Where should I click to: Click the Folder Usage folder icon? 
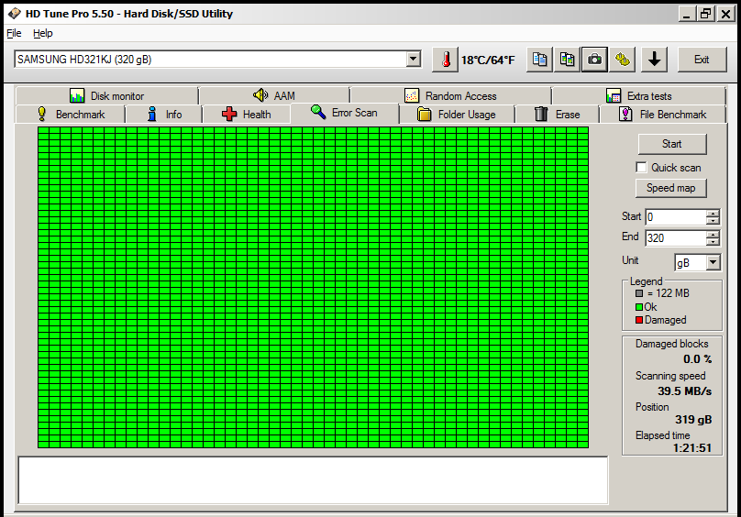point(425,114)
